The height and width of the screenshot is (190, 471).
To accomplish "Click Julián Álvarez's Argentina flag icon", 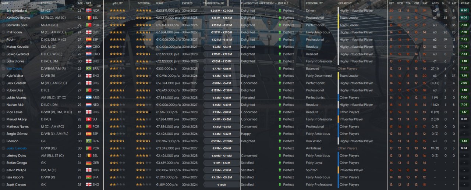I will tap(89, 97).
